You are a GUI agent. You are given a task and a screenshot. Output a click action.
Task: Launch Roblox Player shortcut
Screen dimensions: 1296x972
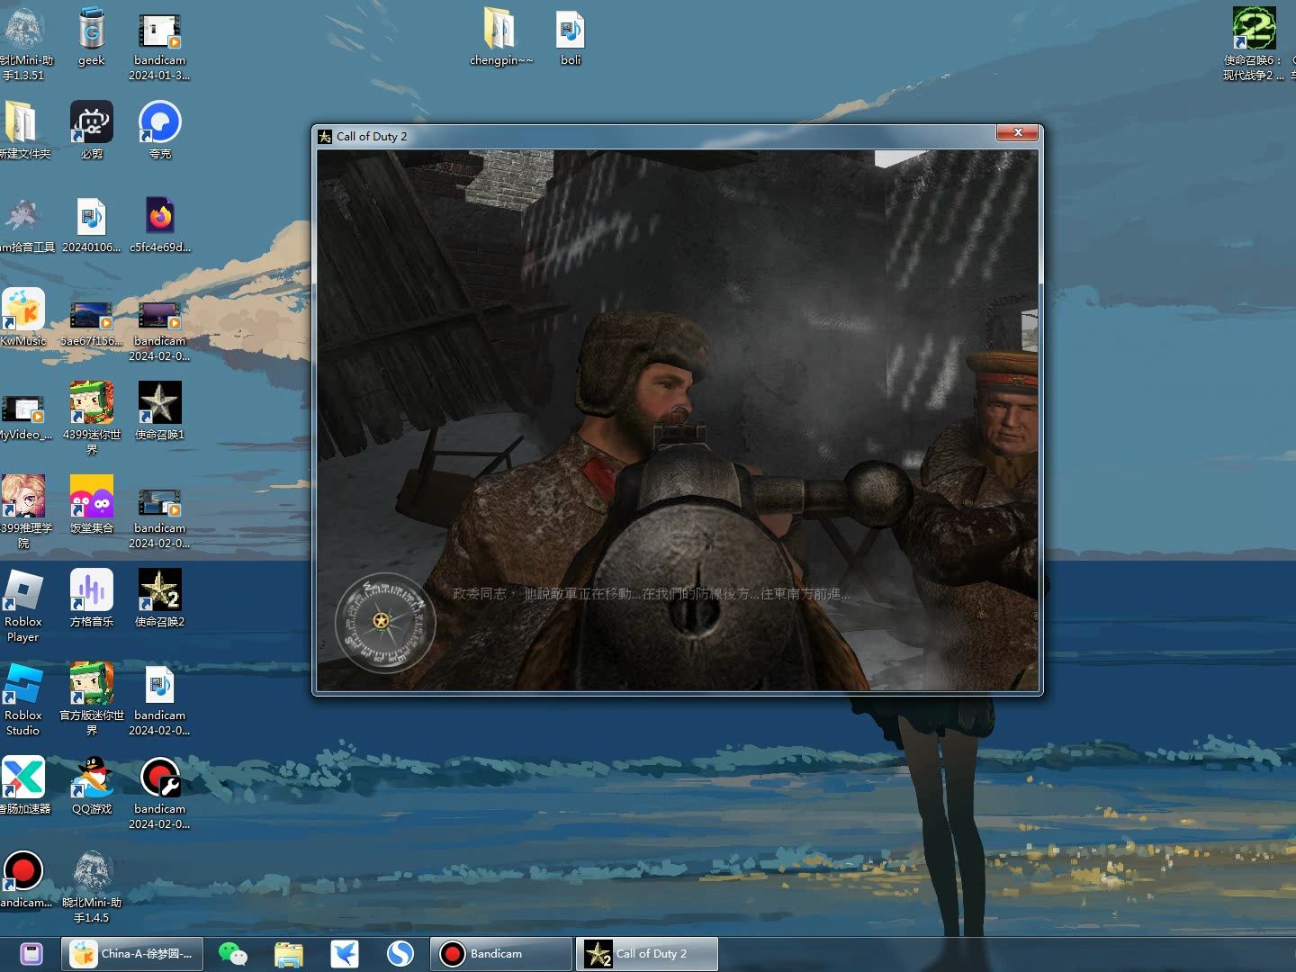pyautogui.click(x=23, y=607)
